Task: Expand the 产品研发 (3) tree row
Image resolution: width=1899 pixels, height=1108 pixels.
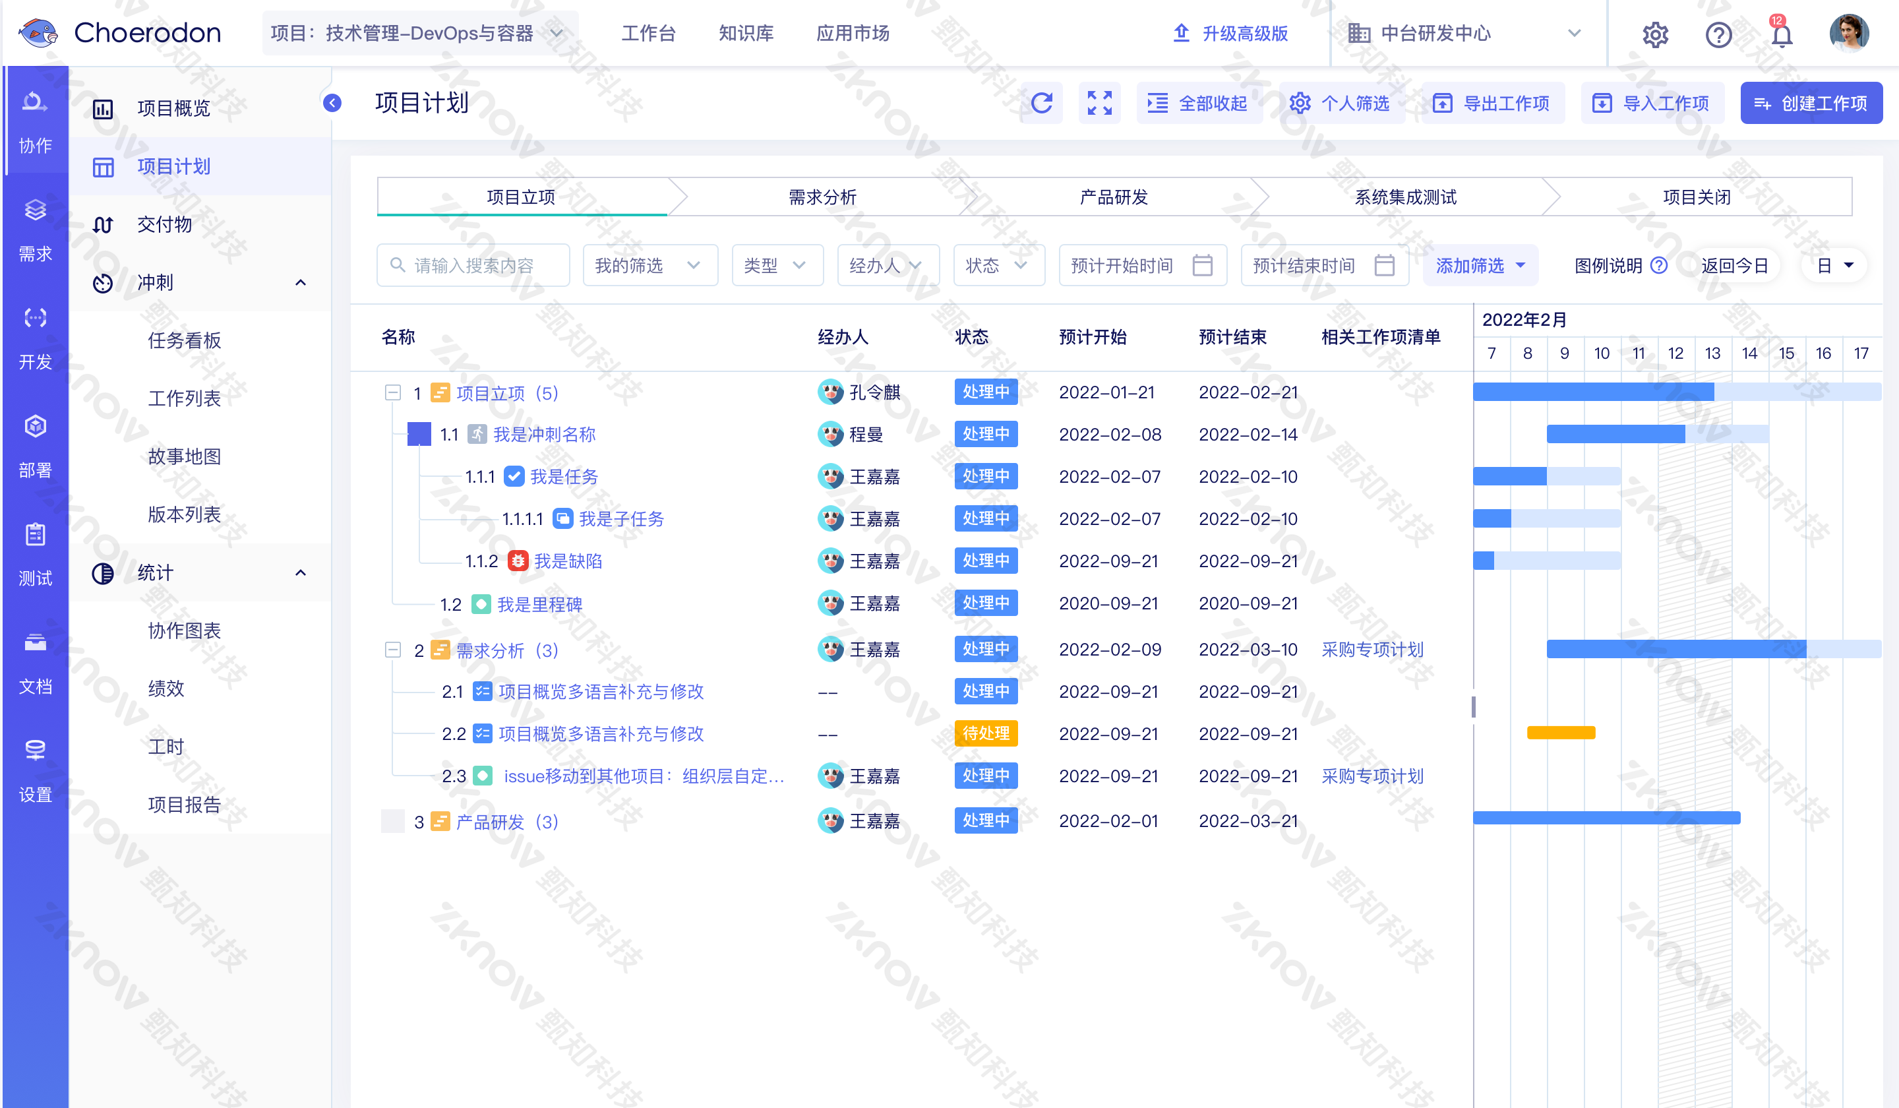Action: [392, 821]
